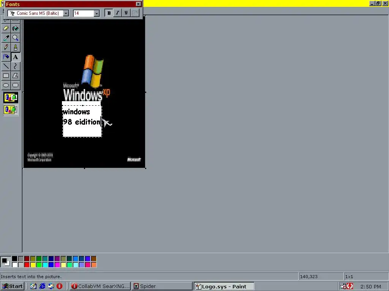
Task: Close the Fonts toolbar window
Action: pyautogui.click(x=138, y=4)
